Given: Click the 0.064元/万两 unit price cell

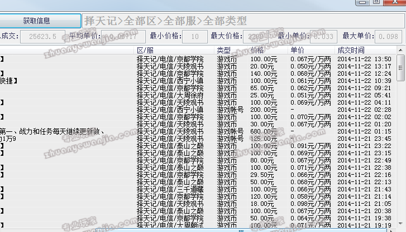Looking at the screenshot, I should click(x=311, y=218).
